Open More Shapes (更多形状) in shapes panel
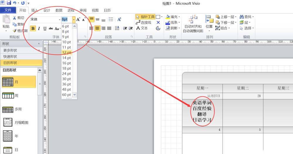Viewport: 293px width, 154px height. pos(11,50)
